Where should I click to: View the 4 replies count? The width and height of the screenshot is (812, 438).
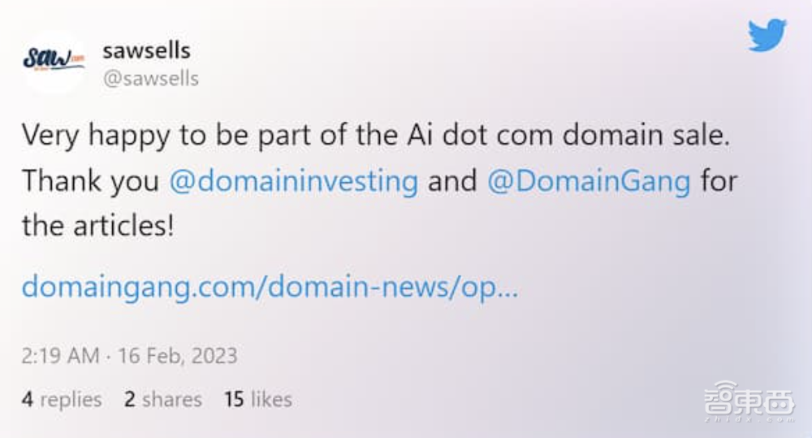62,399
